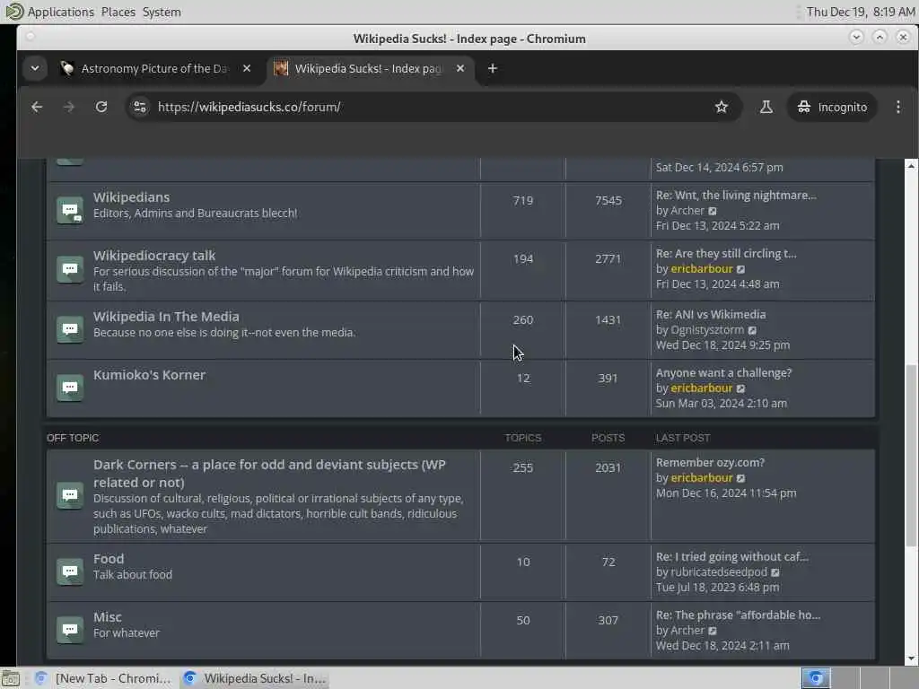Screen dimensions: 919x689
Task: View latest post icon next to Archer in Wikipedians row
Action: [x=713, y=211]
